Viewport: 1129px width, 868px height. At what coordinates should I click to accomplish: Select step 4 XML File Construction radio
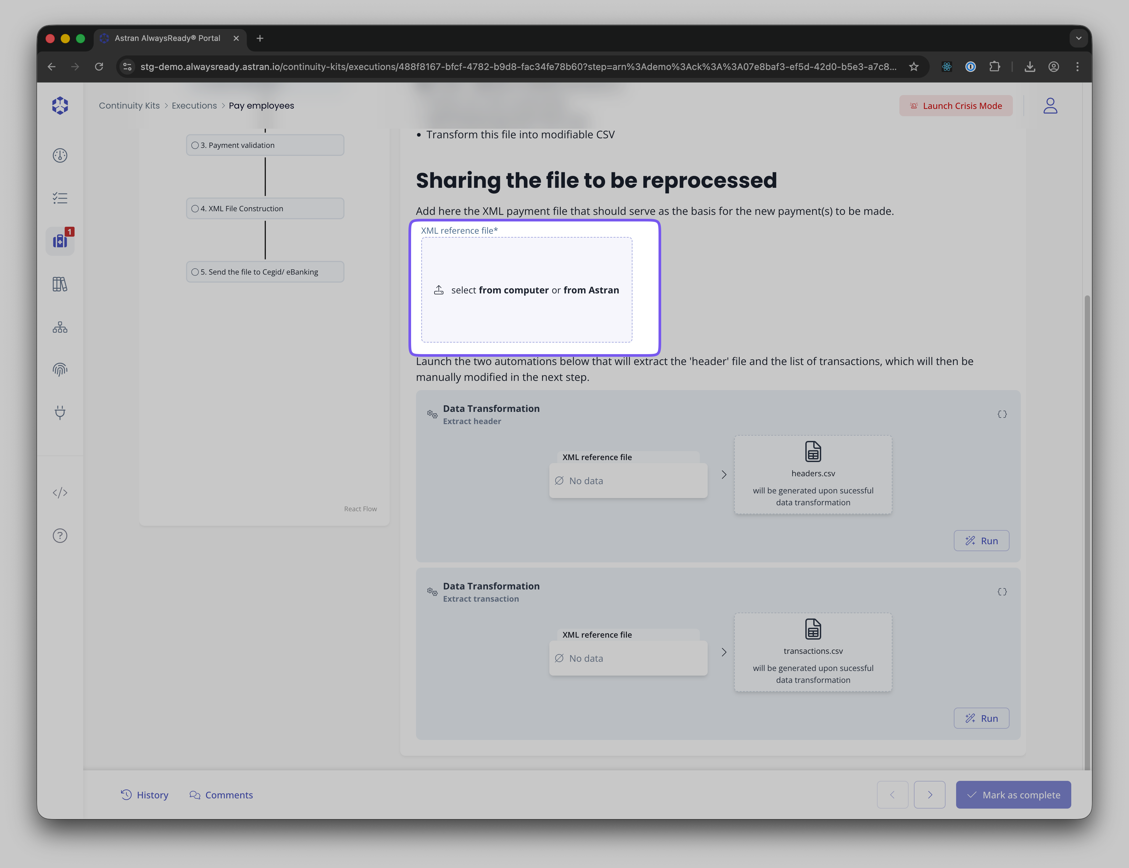tap(195, 209)
